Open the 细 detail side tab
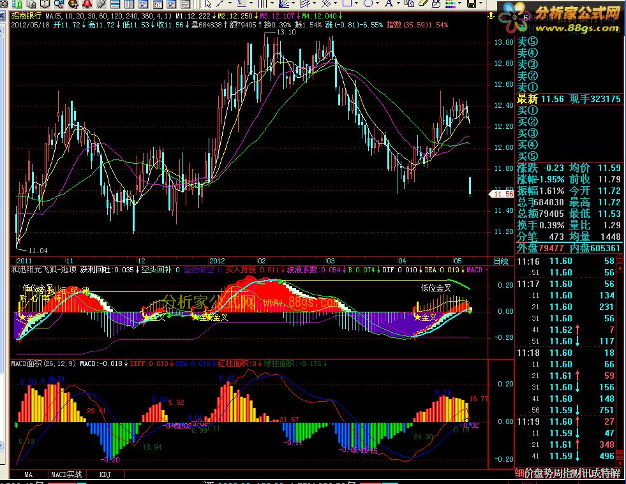 click(519, 473)
